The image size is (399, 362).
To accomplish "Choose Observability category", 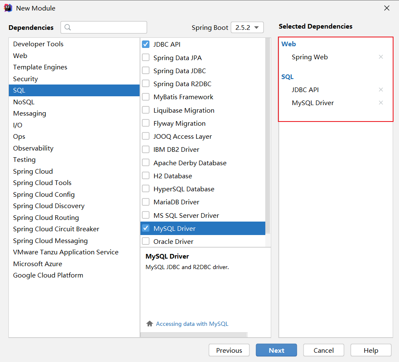I will pos(74,148).
